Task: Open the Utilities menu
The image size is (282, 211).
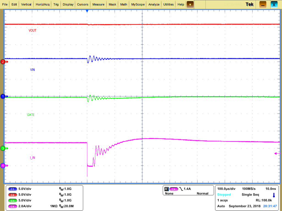Action: pos(169,4)
